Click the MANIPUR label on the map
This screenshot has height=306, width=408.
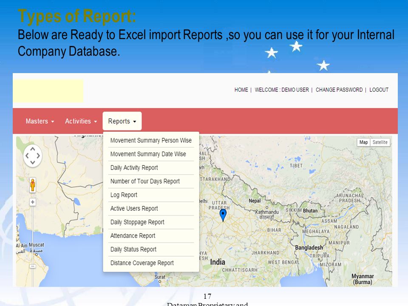coord(339,243)
